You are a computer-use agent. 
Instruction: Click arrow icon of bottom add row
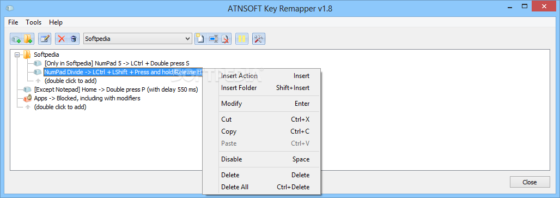pyautogui.click(x=27, y=107)
